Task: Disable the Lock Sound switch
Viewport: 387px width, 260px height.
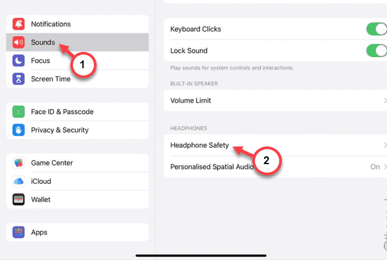Action: (x=377, y=51)
